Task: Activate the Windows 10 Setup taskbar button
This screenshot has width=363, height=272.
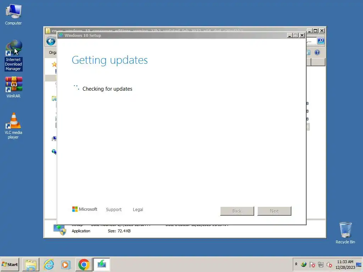Action: 101,264
